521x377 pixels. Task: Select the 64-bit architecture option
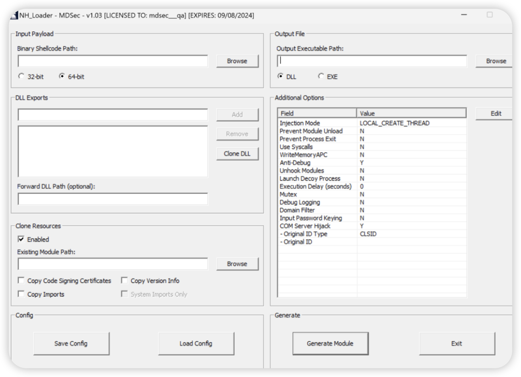62,77
